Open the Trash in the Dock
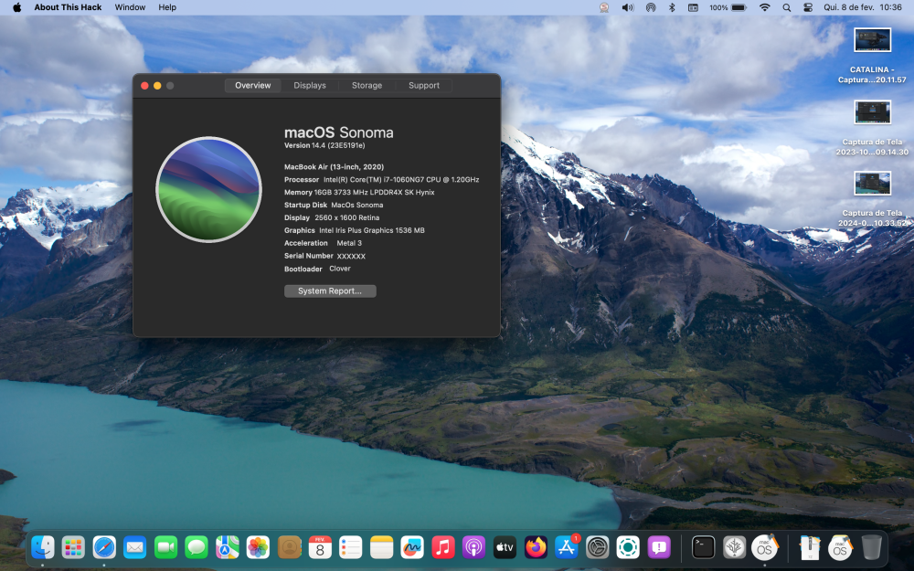The image size is (914, 571). [x=871, y=547]
